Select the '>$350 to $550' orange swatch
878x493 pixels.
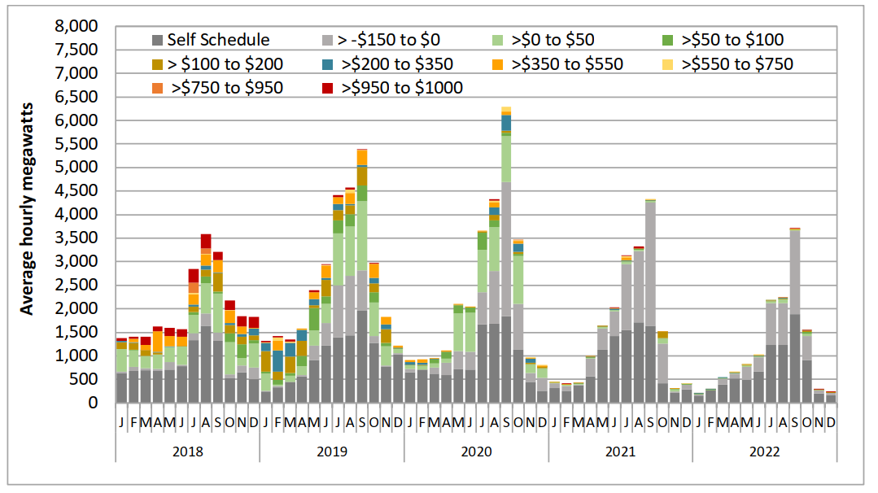point(497,63)
